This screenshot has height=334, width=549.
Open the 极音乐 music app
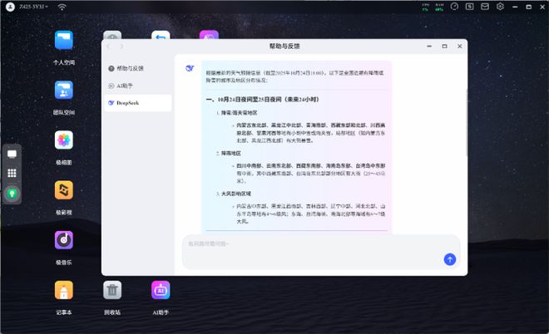coord(64,240)
